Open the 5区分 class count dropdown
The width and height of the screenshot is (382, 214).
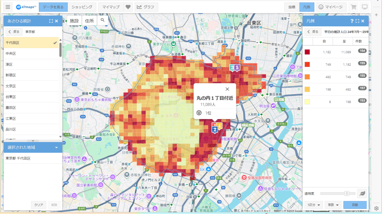coord(314,205)
